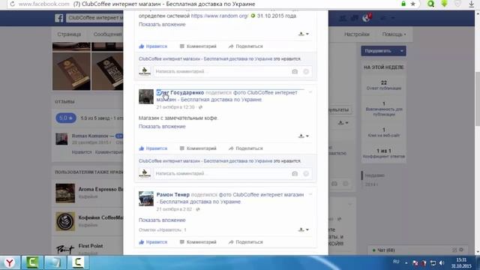Click the ClubCoffee avatar in Олег's comment box

145,173
